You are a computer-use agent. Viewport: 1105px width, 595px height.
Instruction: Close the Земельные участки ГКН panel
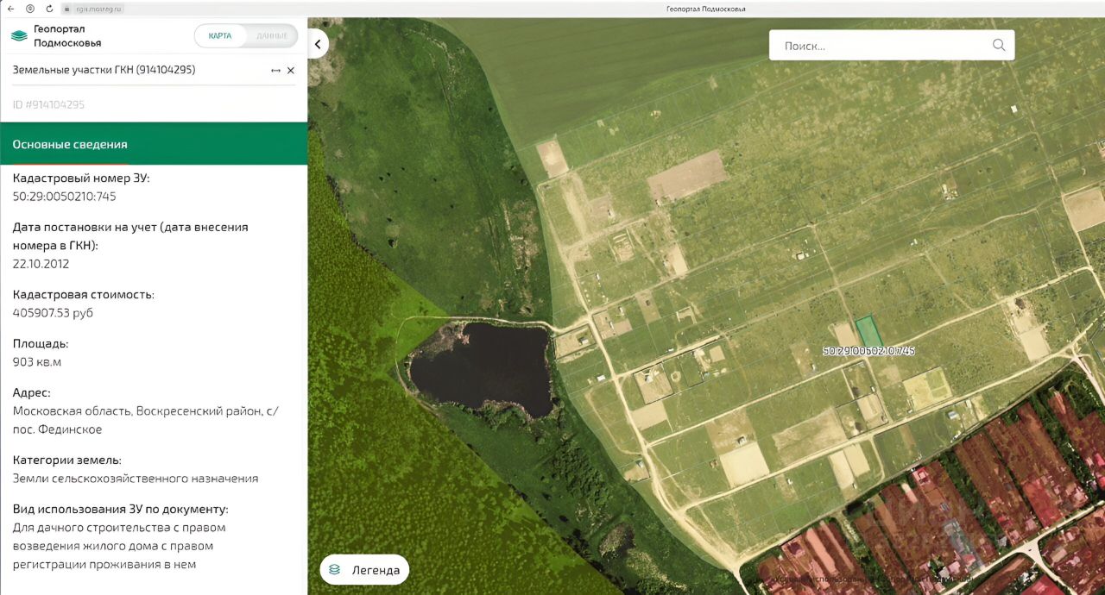coord(291,71)
